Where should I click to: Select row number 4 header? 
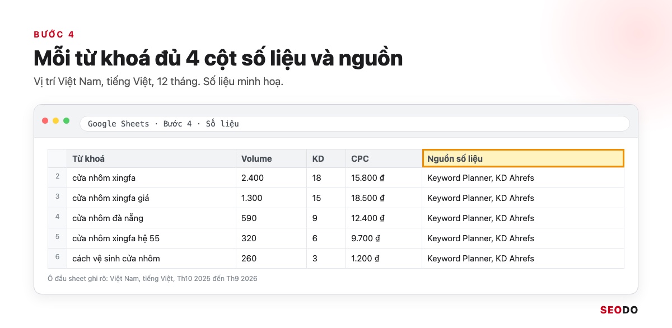(x=58, y=218)
